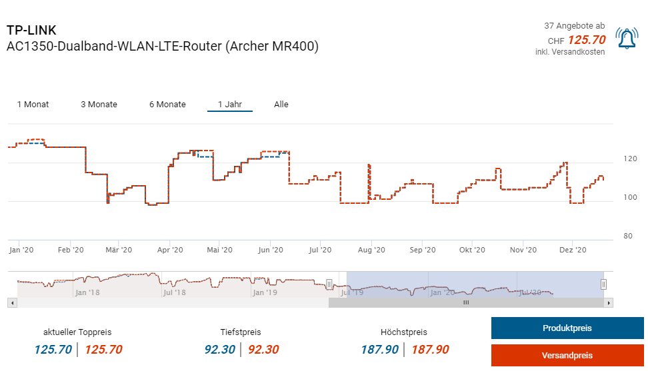
Task: Click the price alert bell icon
Action: coord(627,39)
